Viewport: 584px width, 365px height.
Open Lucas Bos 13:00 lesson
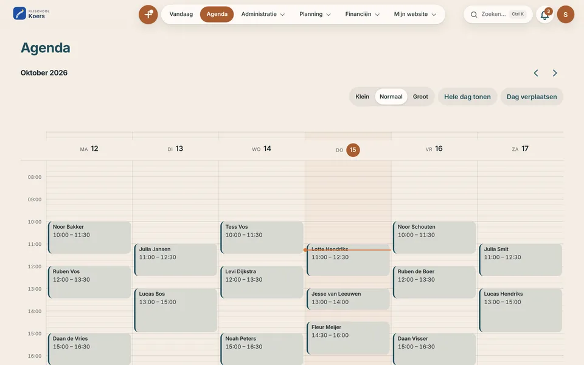click(175, 310)
